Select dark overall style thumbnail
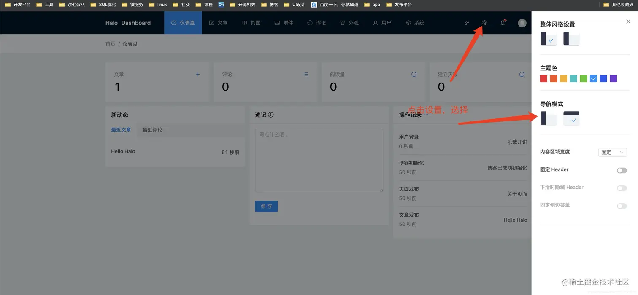The height and width of the screenshot is (295, 638). [549, 38]
